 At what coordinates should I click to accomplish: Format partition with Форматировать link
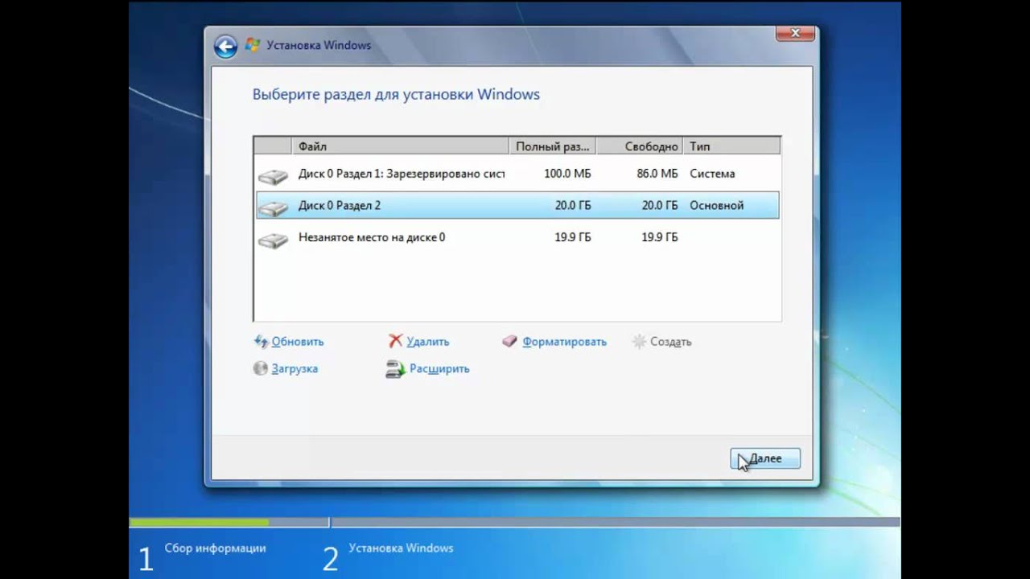pyautogui.click(x=564, y=342)
